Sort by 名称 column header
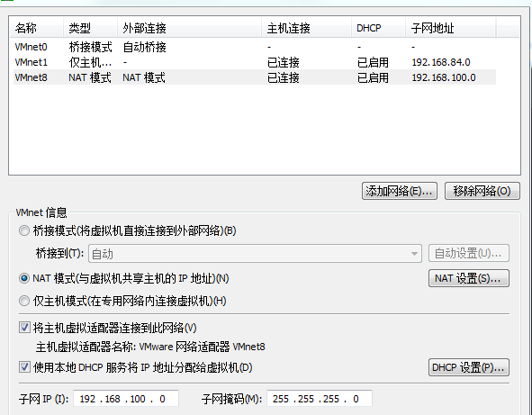This screenshot has height=415, width=532. point(36,28)
